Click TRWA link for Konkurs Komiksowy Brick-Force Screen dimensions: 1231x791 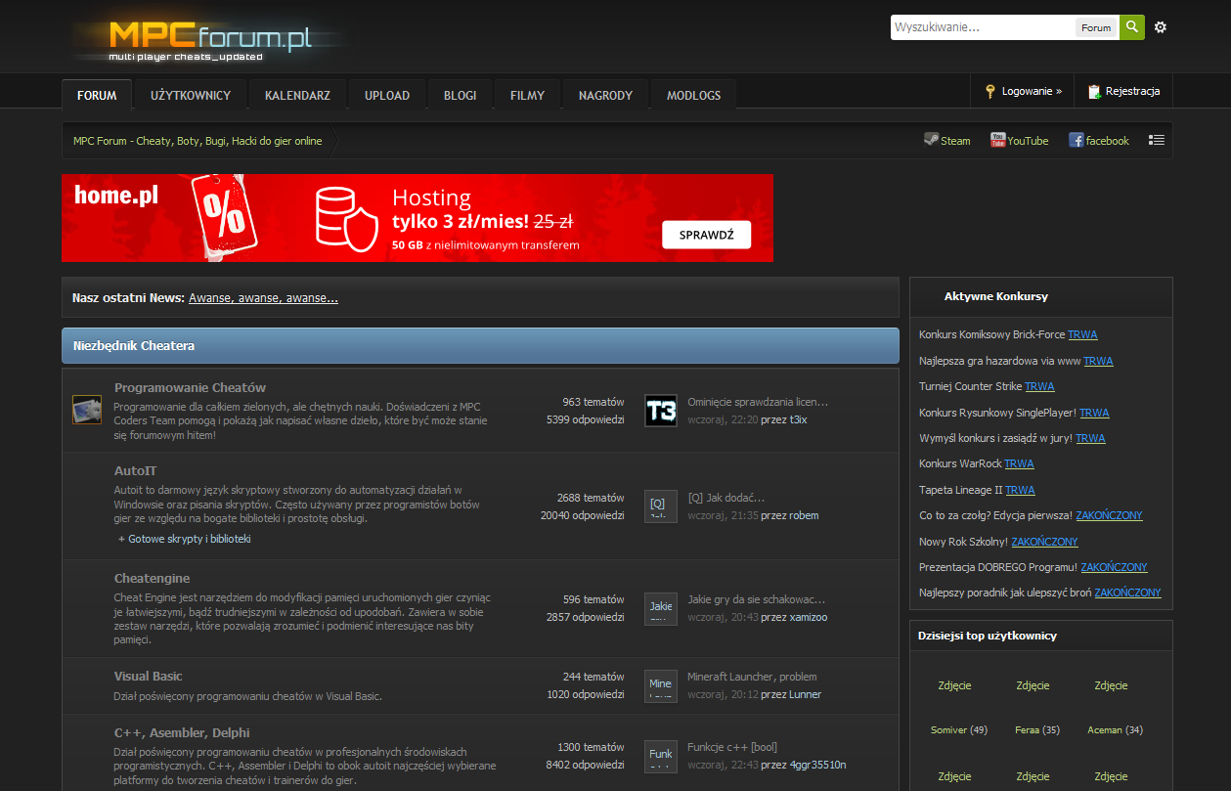click(x=1082, y=334)
